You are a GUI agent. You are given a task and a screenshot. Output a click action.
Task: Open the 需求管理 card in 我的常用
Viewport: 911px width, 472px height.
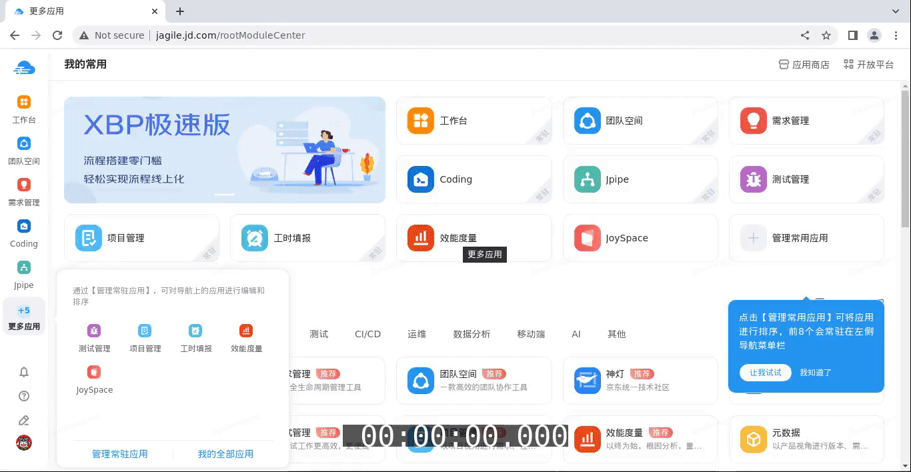click(806, 121)
